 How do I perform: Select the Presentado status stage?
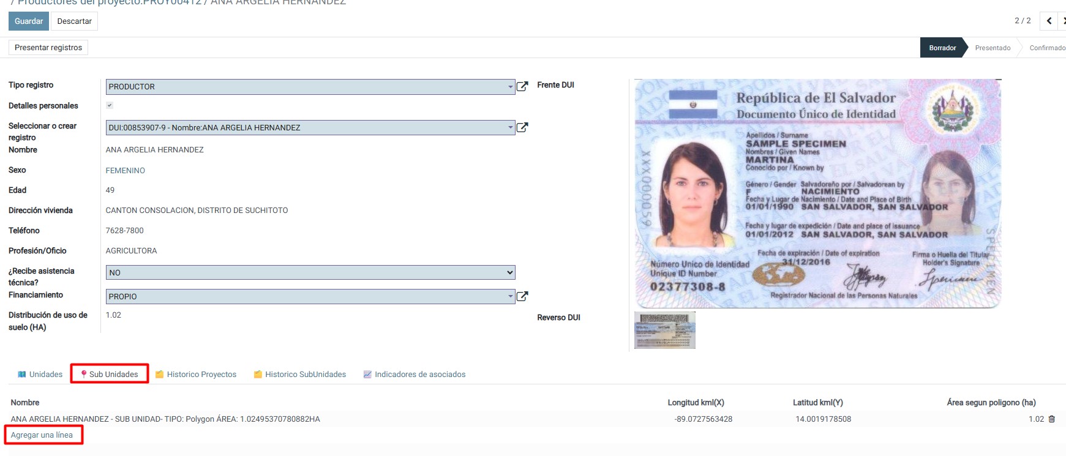point(993,48)
